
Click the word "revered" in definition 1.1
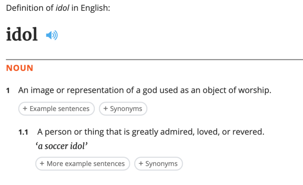[249, 132]
